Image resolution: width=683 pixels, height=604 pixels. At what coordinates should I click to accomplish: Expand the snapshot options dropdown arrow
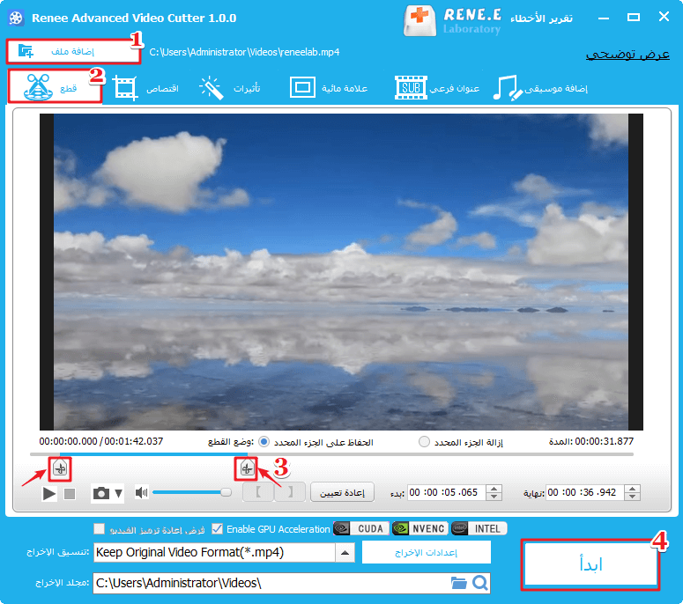point(118,493)
